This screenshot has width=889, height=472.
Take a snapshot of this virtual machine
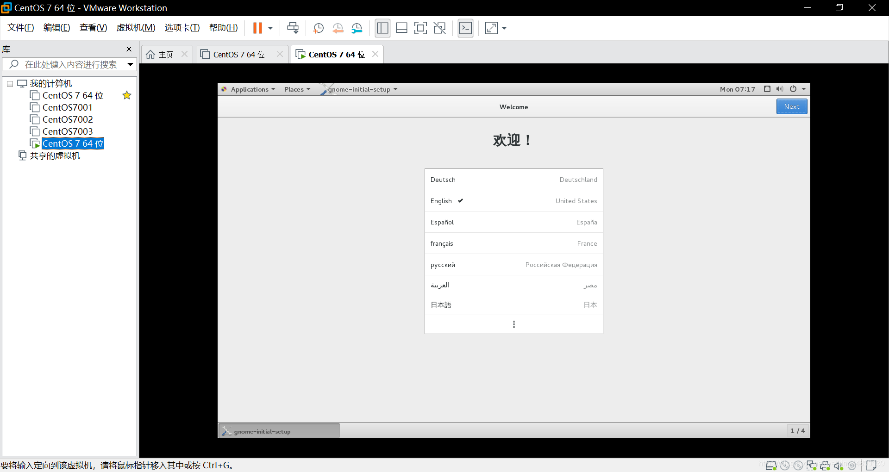tap(318, 28)
